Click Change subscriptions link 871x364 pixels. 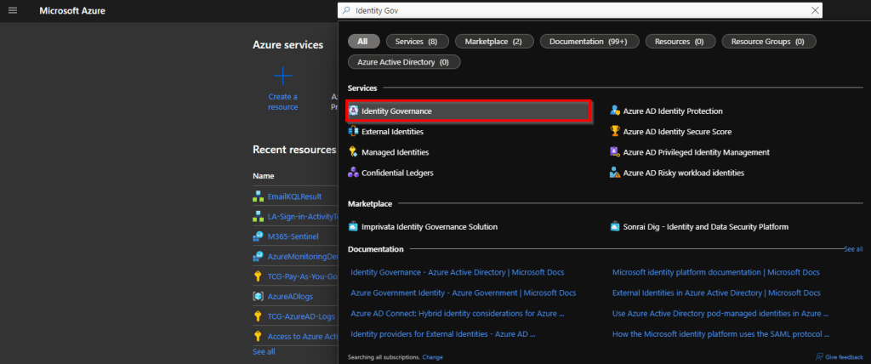(x=433, y=357)
